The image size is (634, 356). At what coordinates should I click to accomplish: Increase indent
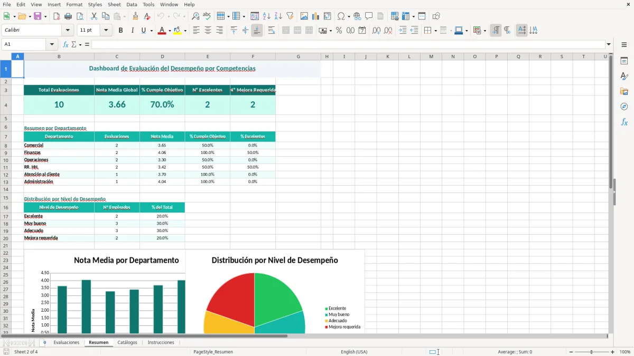click(x=403, y=31)
